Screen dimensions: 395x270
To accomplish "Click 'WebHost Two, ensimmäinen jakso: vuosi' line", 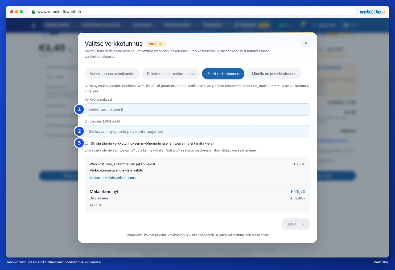I will tap(122, 164).
